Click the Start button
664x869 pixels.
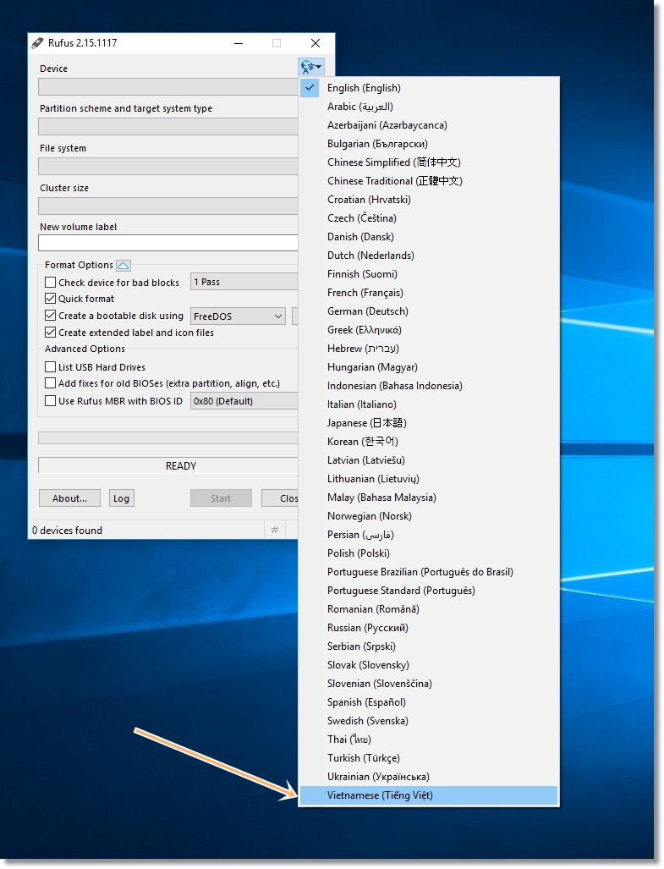pyautogui.click(x=221, y=498)
